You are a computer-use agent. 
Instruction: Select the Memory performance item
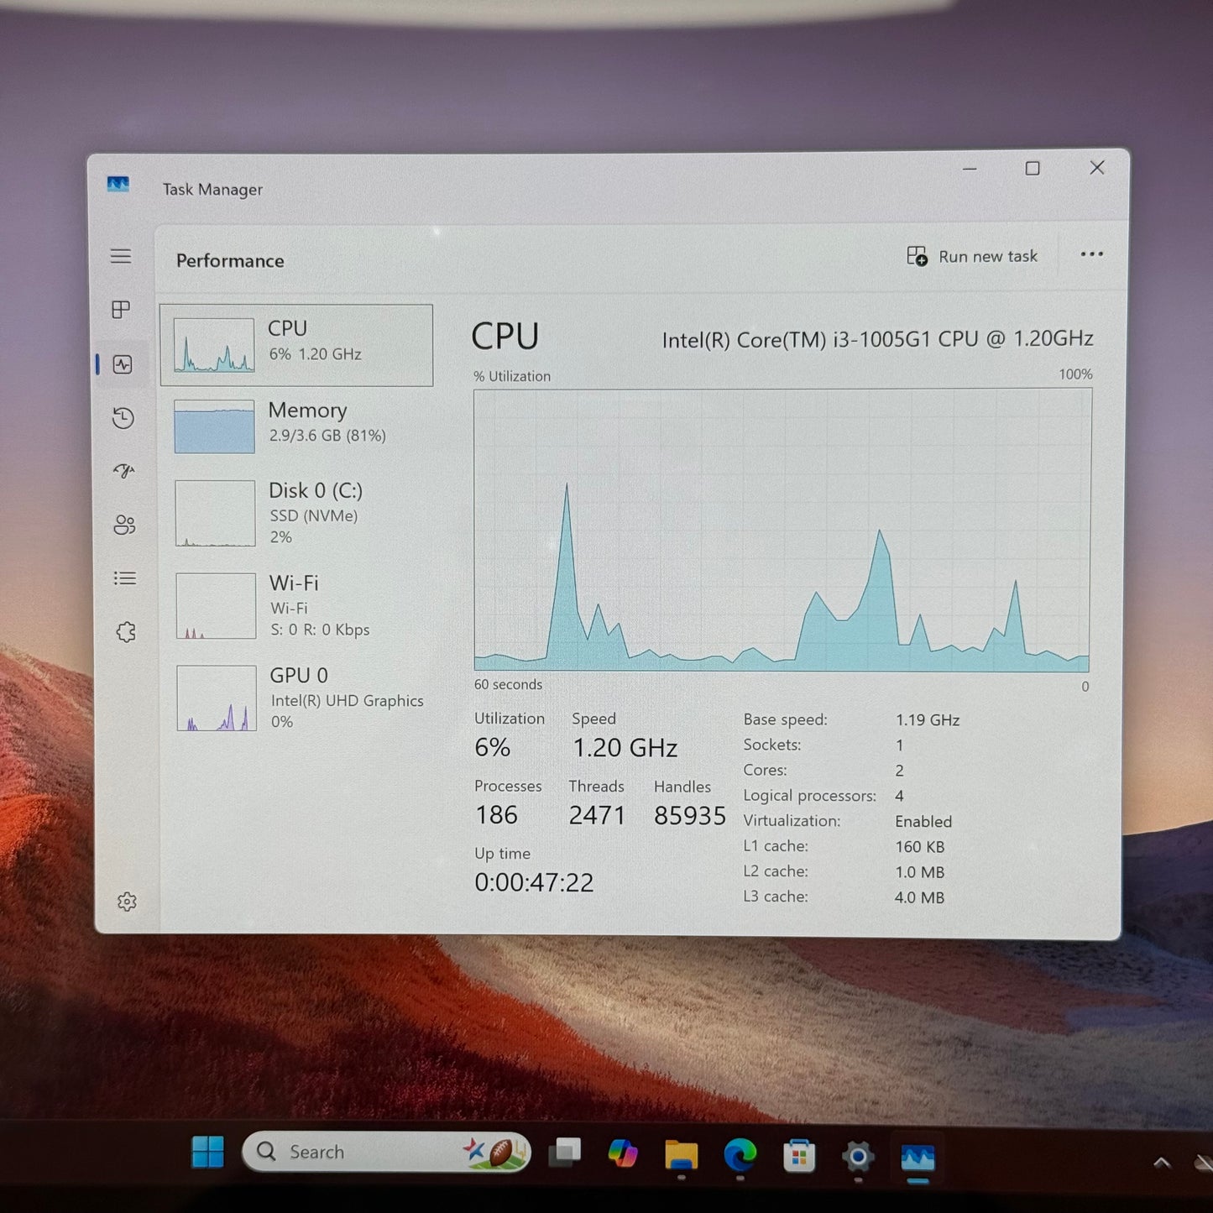(296, 426)
